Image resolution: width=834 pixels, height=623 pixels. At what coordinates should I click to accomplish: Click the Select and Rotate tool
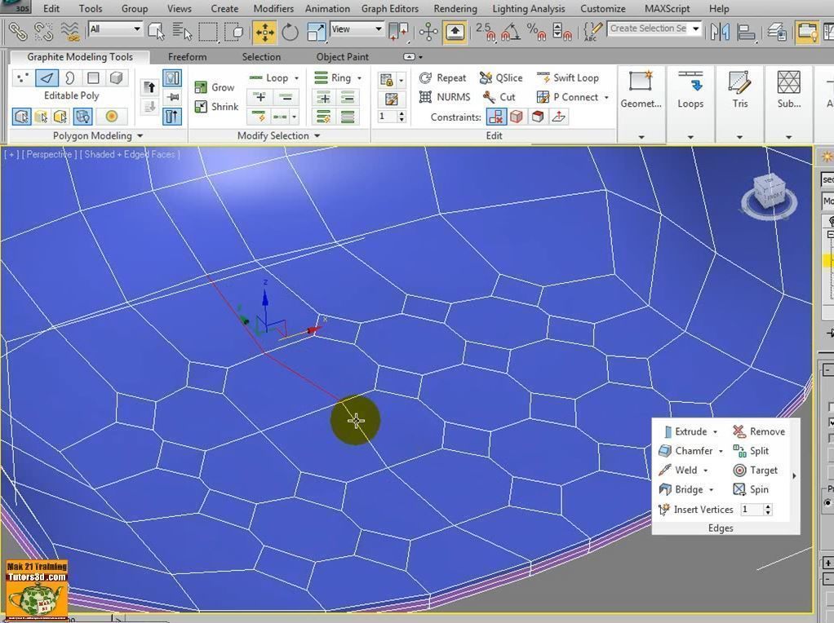pos(290,32)
